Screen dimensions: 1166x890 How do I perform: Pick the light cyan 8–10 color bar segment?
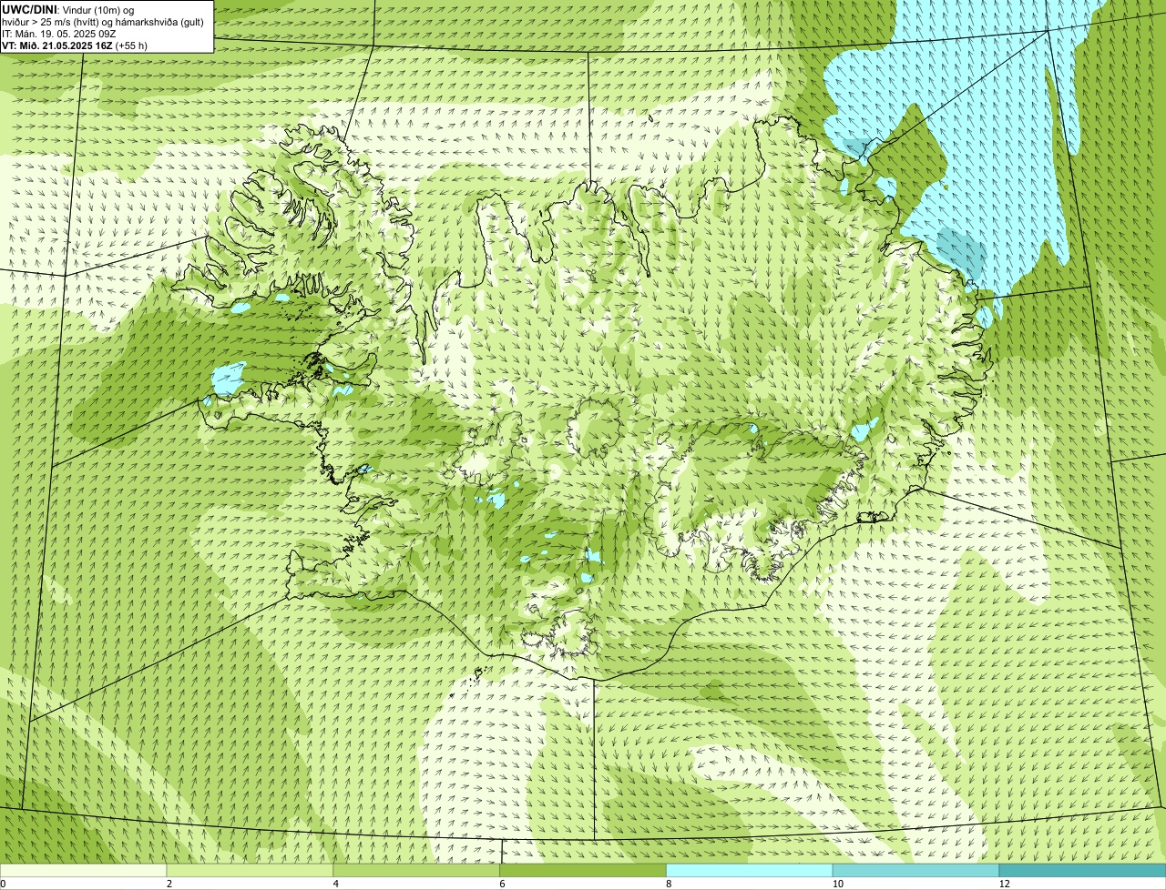pos(750,870)
